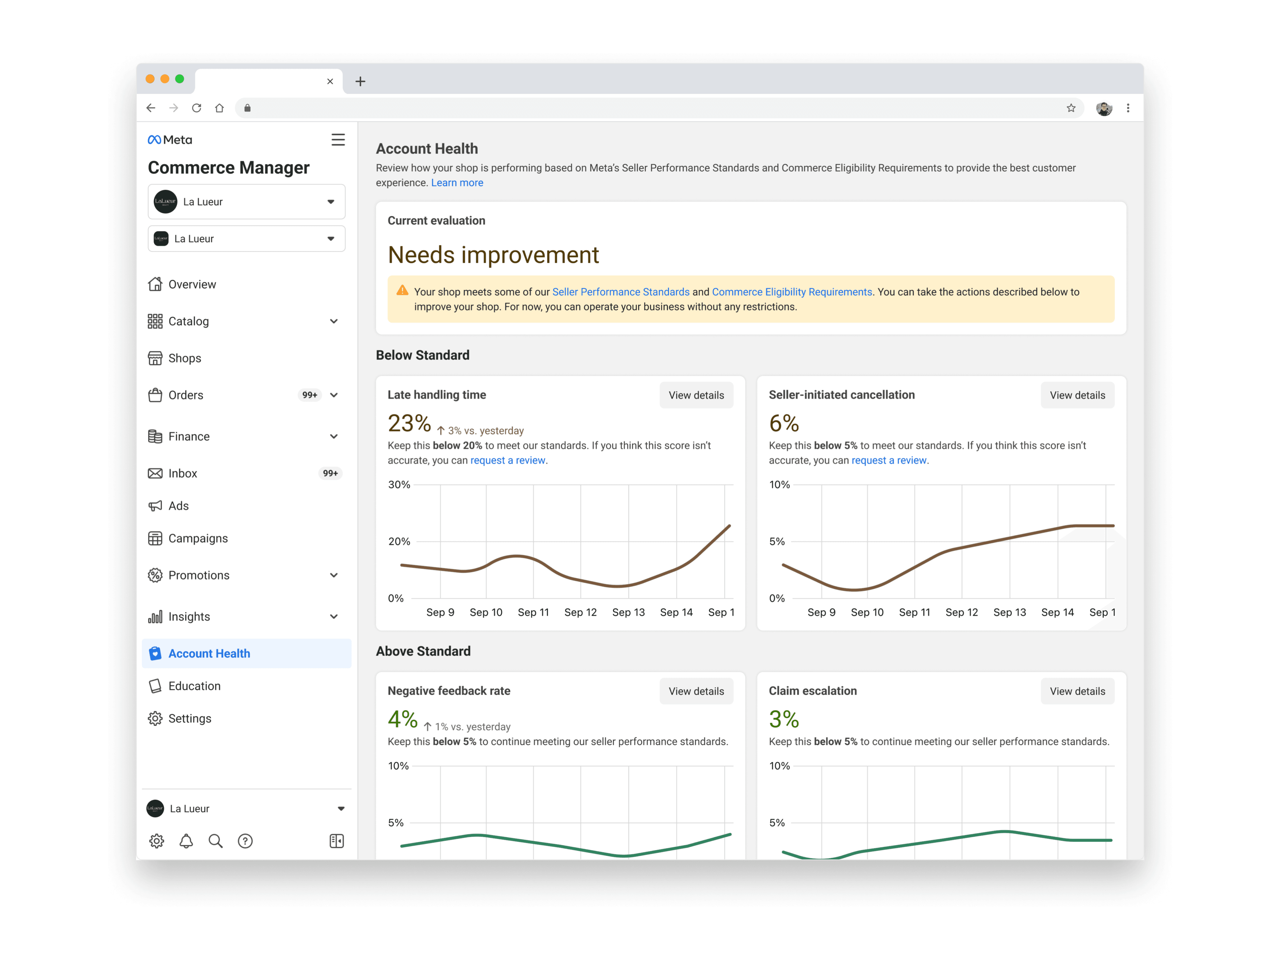
Task: Click the Inbox envelope icon
Action: 155,473
